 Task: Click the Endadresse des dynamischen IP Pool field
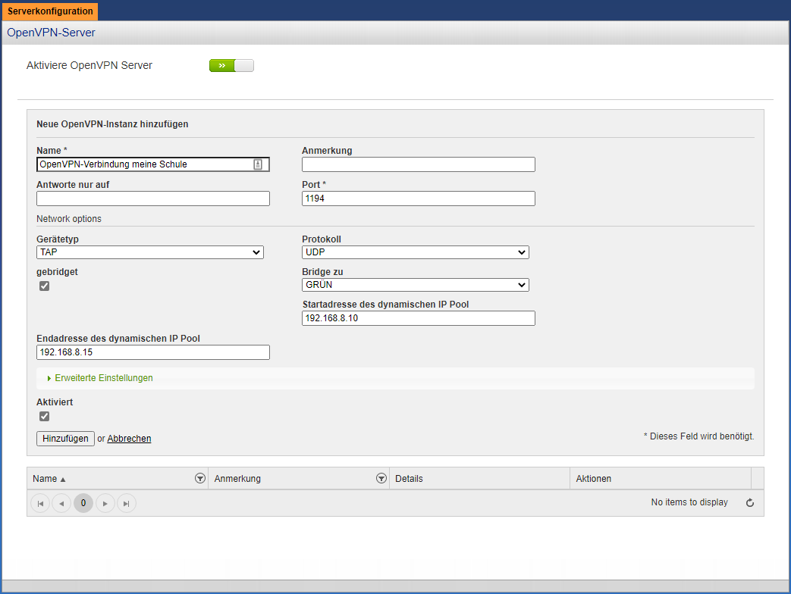[x=153, y=352]
